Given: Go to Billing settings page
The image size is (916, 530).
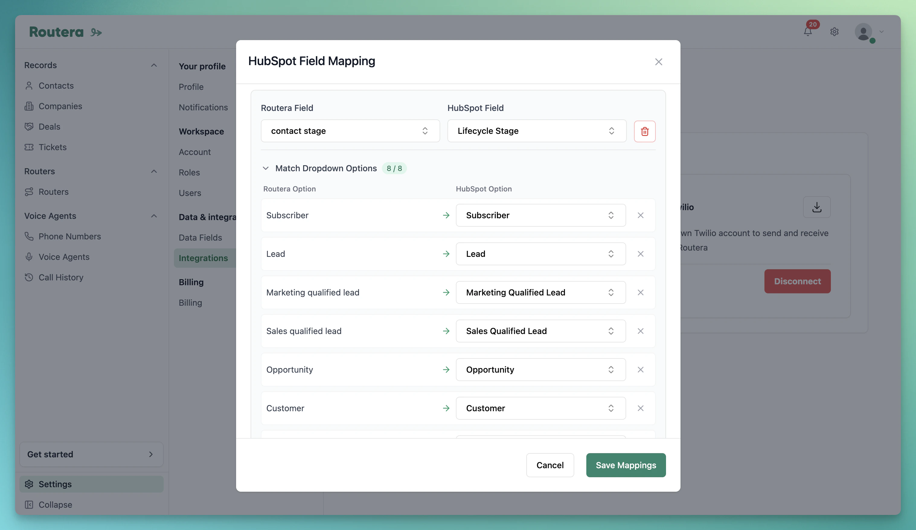Looking at the screenshot, I should pos(190,303).
